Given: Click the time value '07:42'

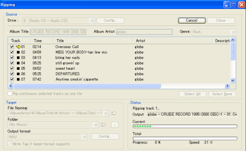Looking at the screenshot, I should [37, 79].
